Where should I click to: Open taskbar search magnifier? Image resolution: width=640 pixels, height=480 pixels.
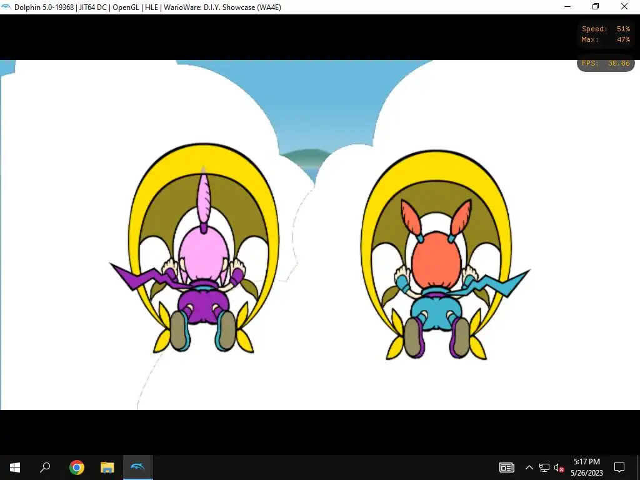pyautogui.click(x=45, y=467)
